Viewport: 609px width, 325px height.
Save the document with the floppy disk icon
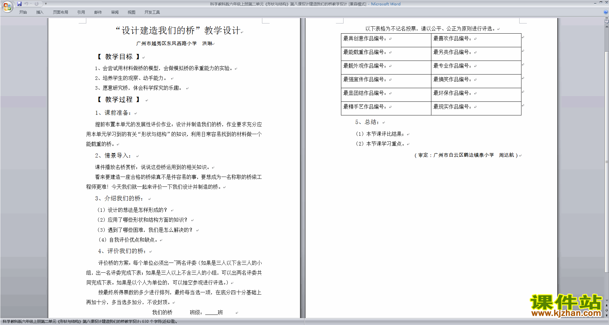[x=19, y=4]
